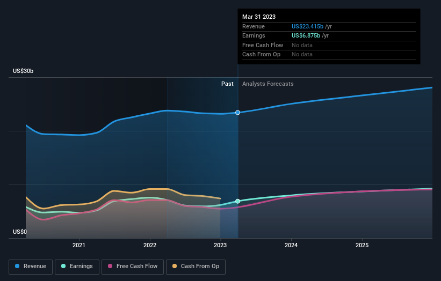Click the blue Revenue legend dot

coord(17,266)
